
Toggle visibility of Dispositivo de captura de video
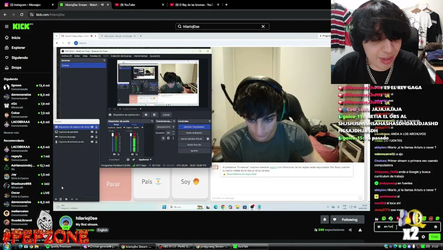point(92,127)
